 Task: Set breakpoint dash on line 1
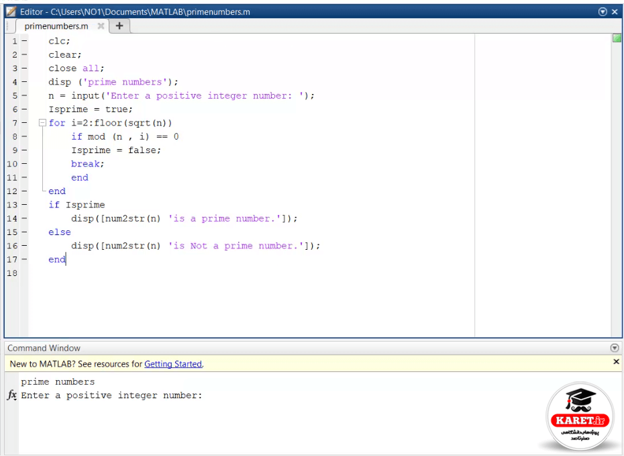pyautogui.click(x=24, y=40)
